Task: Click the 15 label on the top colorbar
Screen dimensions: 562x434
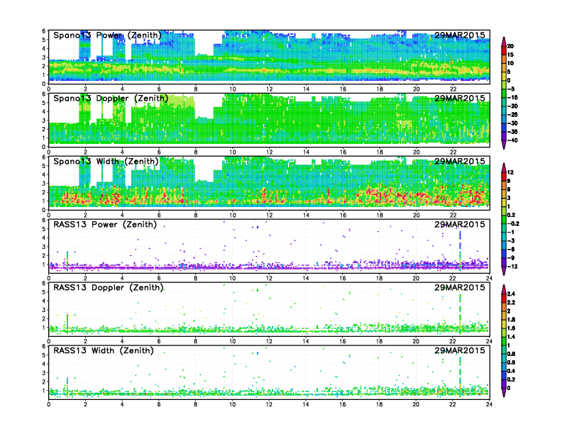Action: click(x=510, y=55)
